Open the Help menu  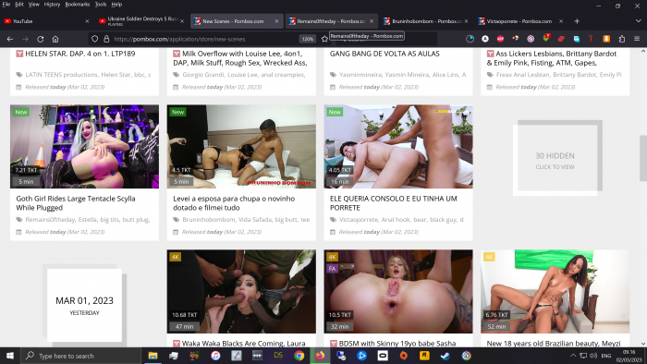click(116, 4)
